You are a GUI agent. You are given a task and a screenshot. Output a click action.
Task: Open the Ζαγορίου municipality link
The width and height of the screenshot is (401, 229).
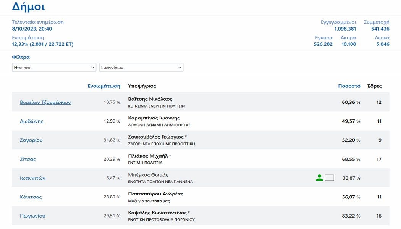pyautogui.click(x=31, y=140)
